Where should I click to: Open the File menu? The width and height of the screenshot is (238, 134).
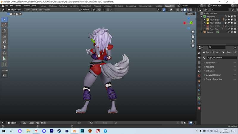pos(7,6)
